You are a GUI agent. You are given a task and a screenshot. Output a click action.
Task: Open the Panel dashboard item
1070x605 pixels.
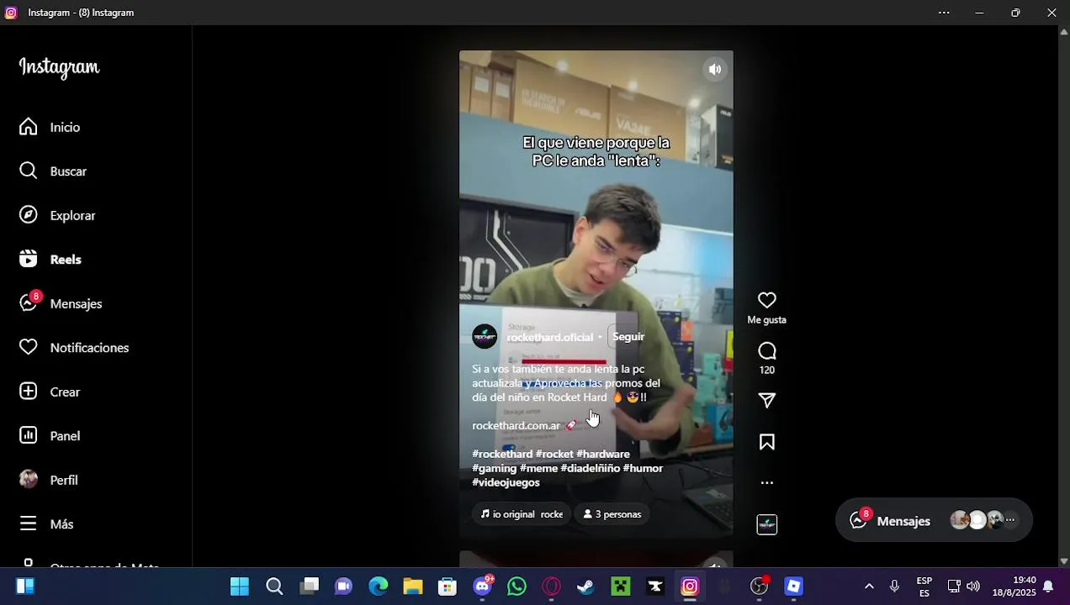click(x=50, y=436)
